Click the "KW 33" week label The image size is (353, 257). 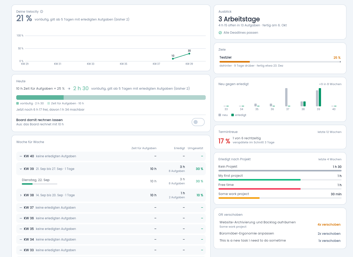click(x=29, y=250)
